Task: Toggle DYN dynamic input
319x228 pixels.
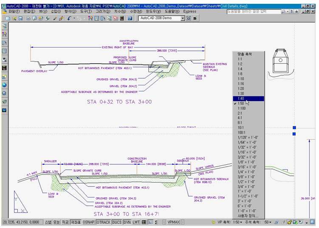Action: 127,222
